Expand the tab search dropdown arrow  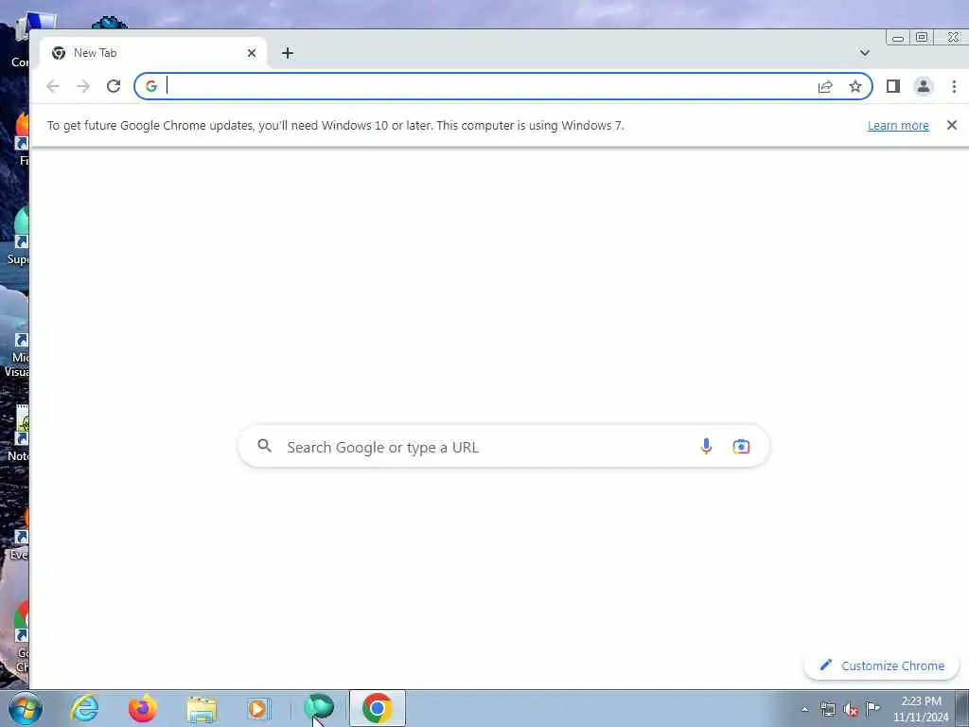tap(865, 53)
